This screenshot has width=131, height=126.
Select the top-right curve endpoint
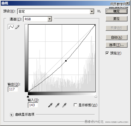tap(95, 25)
